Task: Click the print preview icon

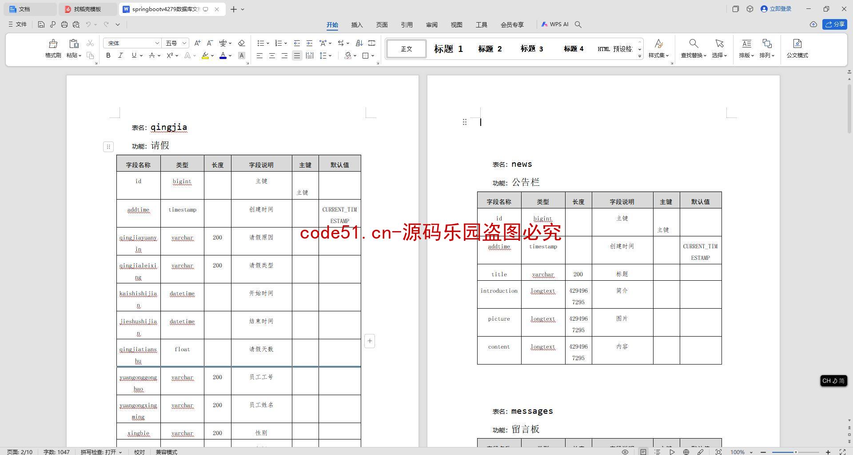Action: point(76,24)
